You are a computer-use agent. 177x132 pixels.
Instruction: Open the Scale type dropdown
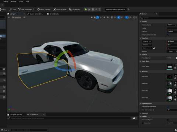pos(147,48)
